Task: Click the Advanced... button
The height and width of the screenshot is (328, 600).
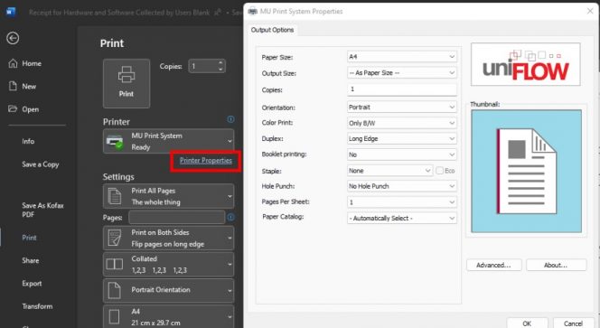Action: tap(493, 265)
